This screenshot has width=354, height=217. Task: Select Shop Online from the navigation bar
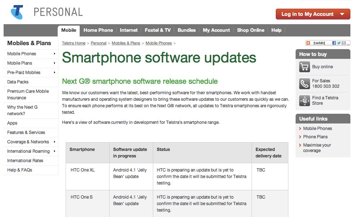pos(251,30)
